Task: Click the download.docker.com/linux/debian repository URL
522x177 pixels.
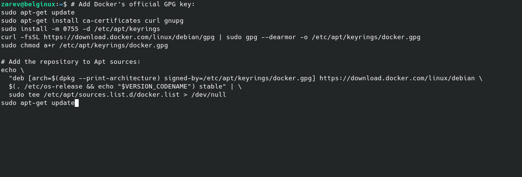Action: click(397, 78)
